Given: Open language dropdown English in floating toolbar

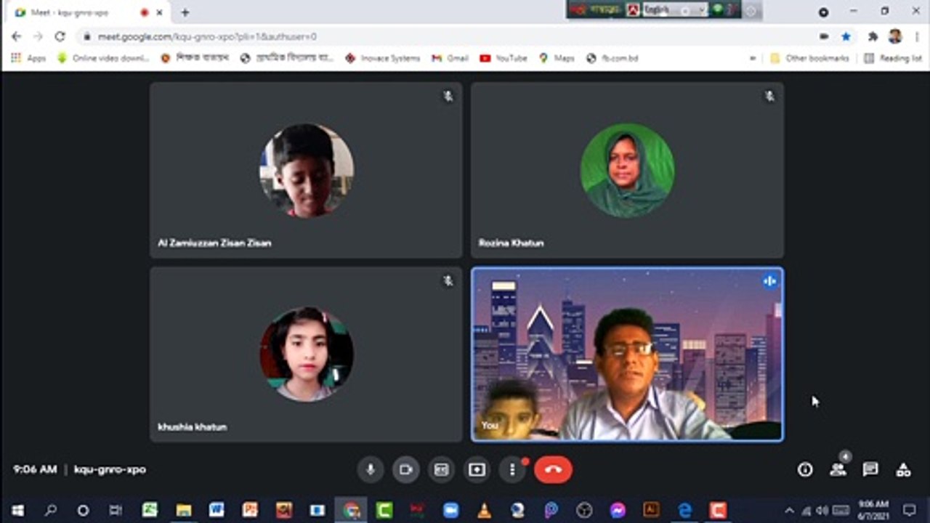Looking at the screenshot, I should point(674,9).
